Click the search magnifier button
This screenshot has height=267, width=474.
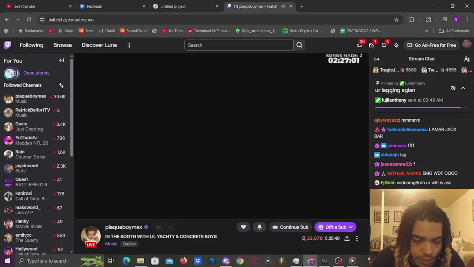[299, 45]
